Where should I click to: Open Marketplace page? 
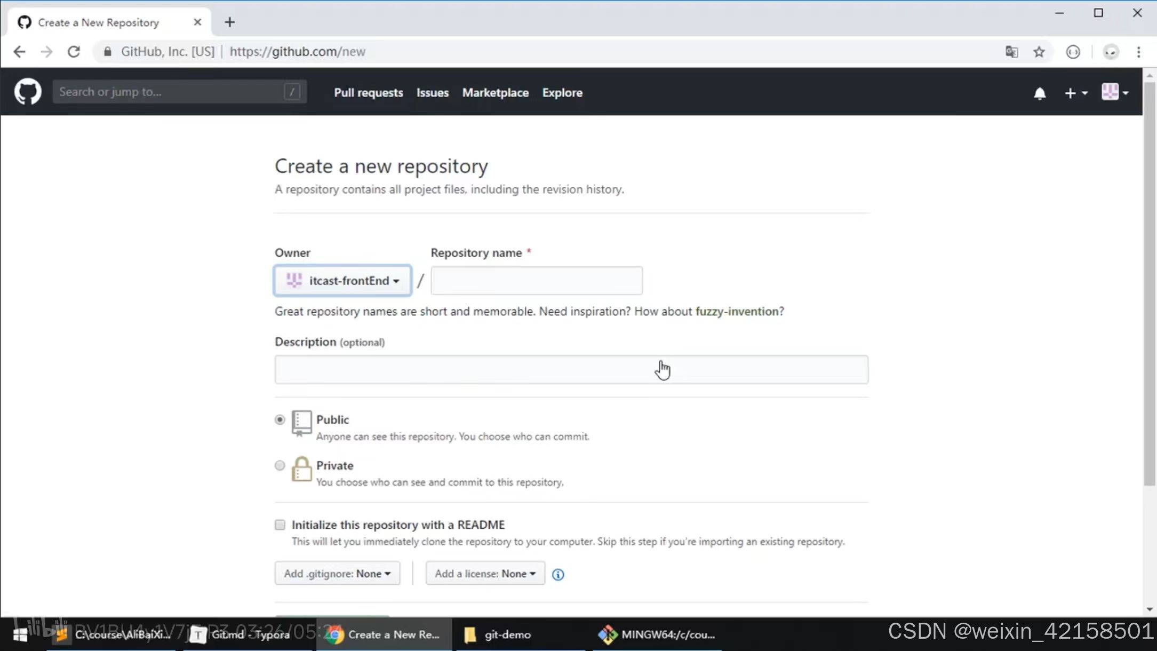pyautogui.click(x=496, y=93)
